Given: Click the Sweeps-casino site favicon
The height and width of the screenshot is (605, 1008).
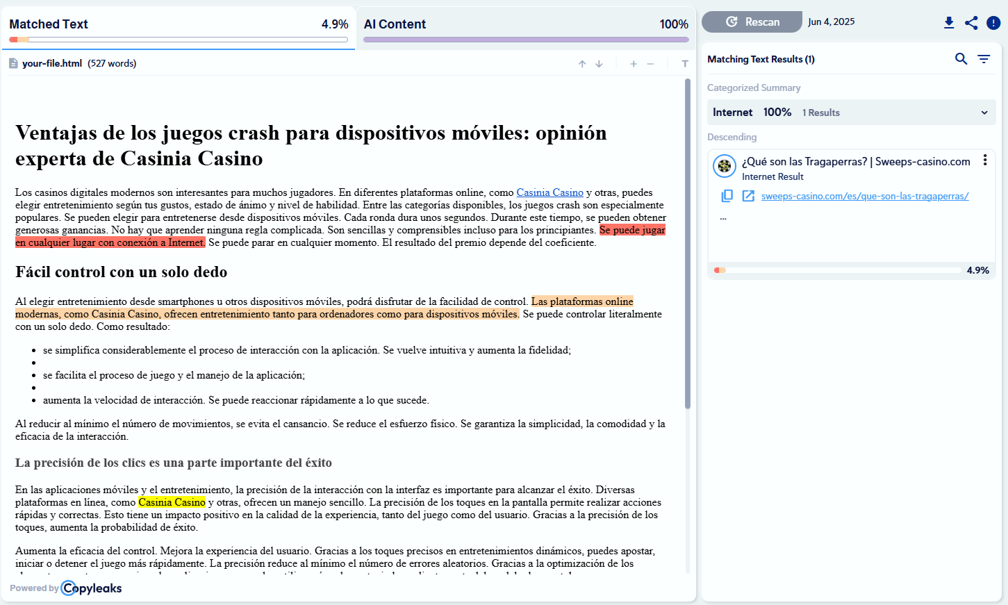Looking at the screenshot, I should point(725,166).
